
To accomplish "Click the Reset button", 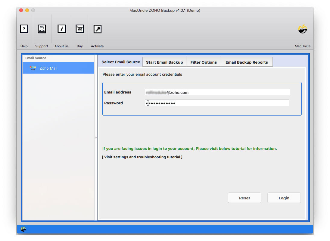I will pos(244,198).
